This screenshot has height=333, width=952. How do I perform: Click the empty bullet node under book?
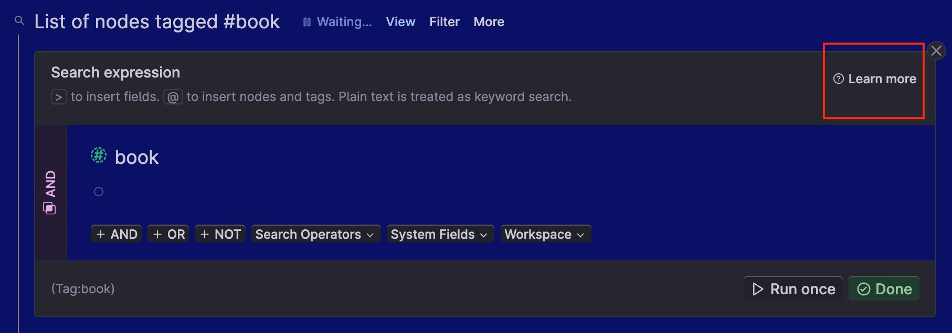(x=99, y=192)
